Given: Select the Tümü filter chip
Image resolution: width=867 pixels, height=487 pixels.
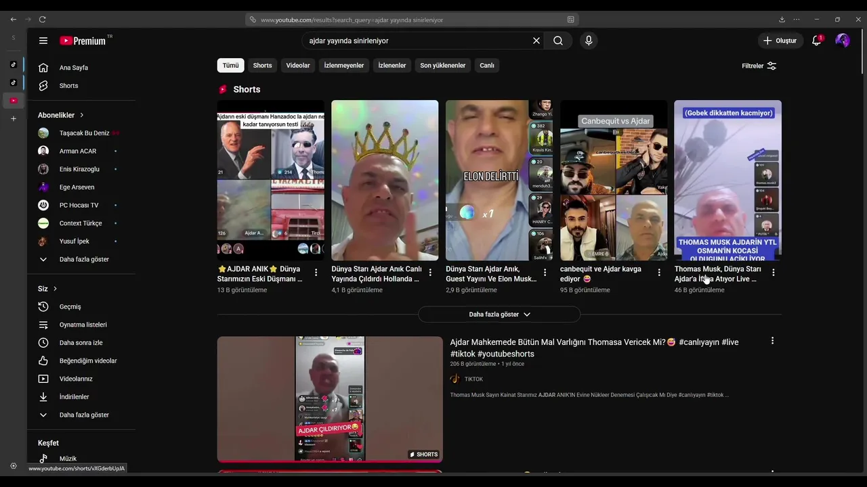Looking at the screenshot, I should 230,66.
